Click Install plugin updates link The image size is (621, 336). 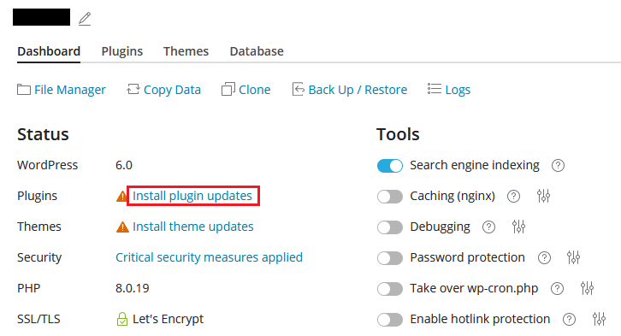[192, 196]
